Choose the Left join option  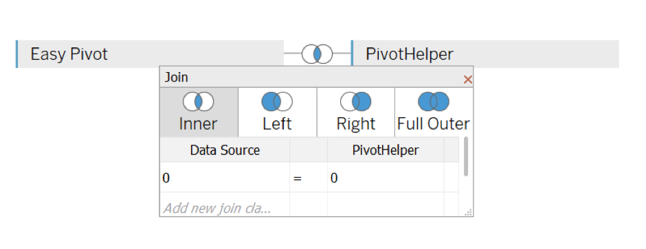pyautogui.click(x=277, y=112)
